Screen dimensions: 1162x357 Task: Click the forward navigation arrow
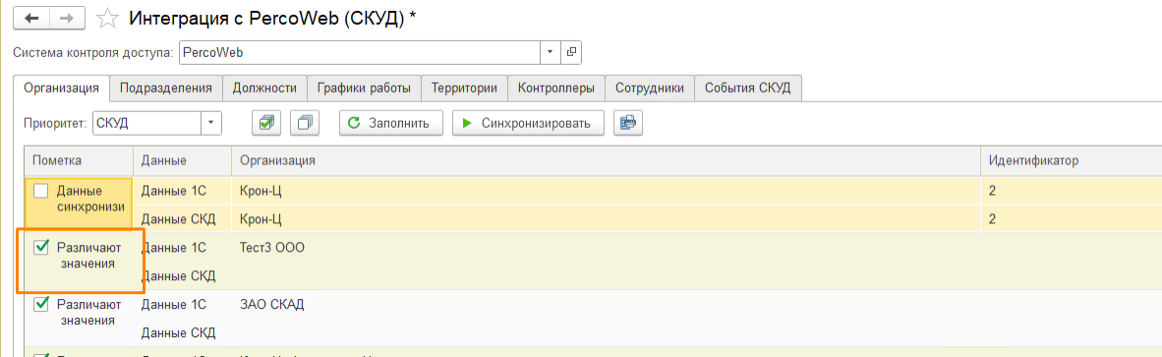[x=67, y=19]
